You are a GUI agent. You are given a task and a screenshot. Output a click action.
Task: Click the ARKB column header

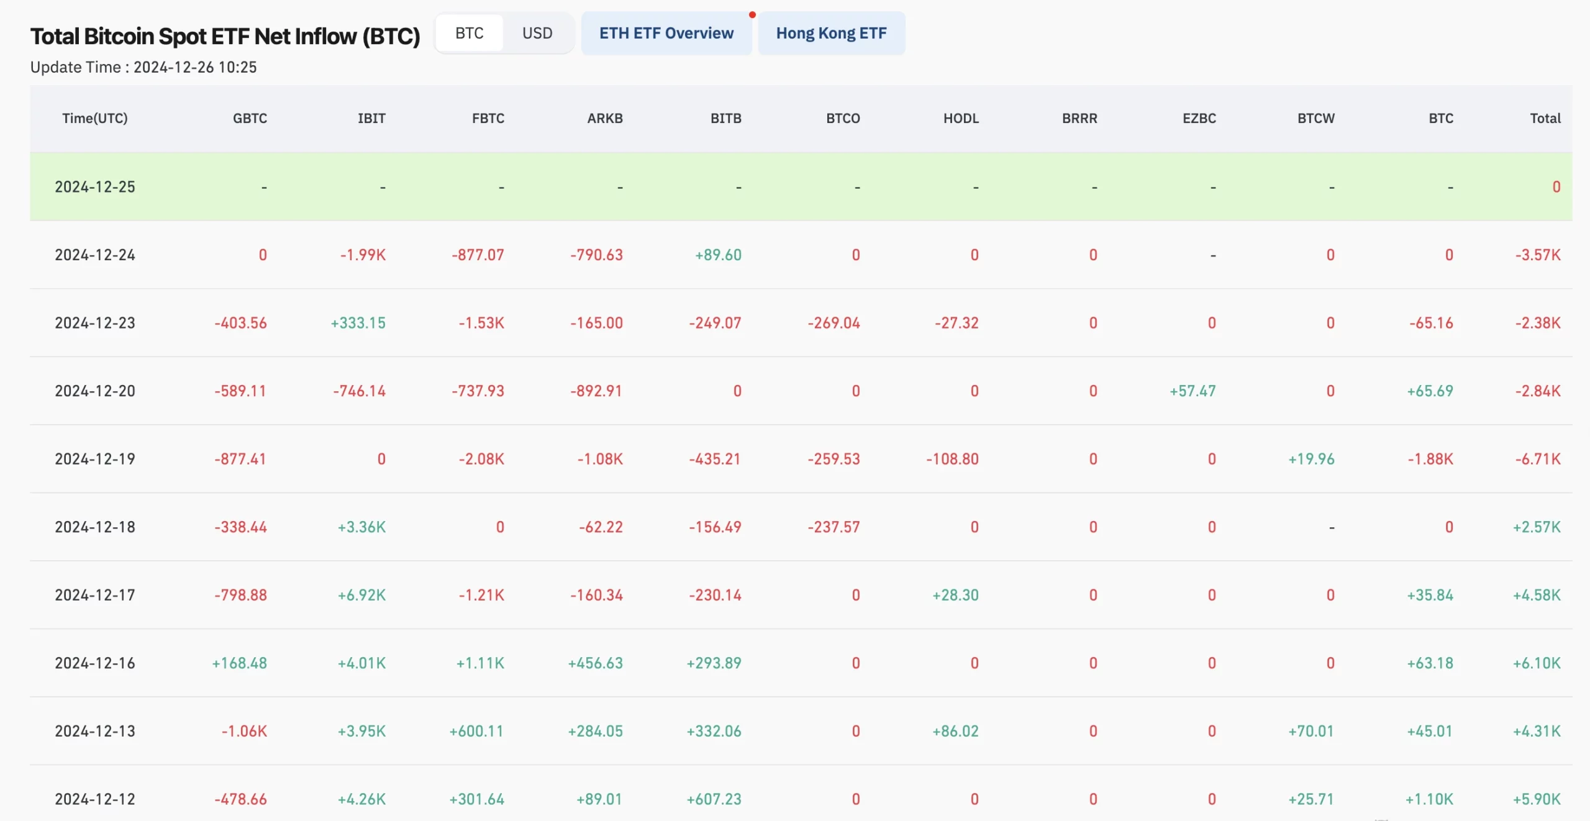(x=605, y=118)
